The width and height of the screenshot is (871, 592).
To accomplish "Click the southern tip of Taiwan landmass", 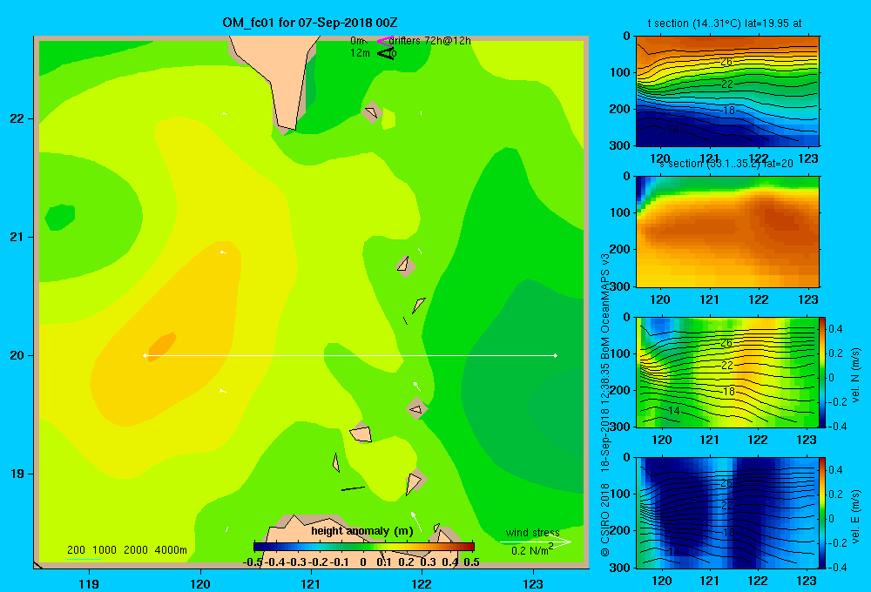I will pos(285,125).
